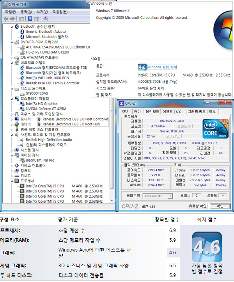Collapse the 디스플레이 어댑터 category

pyautogui.click(x=12, y=99)
